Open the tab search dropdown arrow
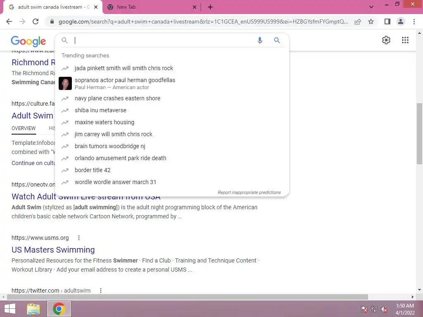This screenshot has height=317, width=423. click(x=371, y=7)
